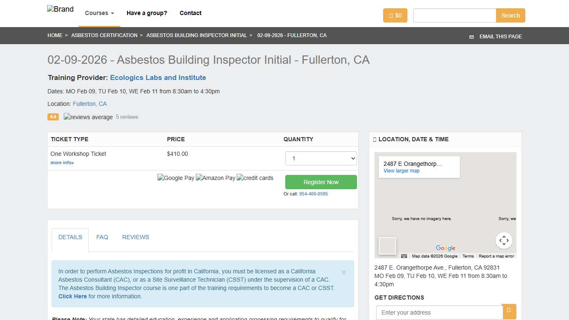The height and width of the screenshot is (320, 569).
Task: Click the envelope icon next to Email This Page
Action: click(471, 37)
